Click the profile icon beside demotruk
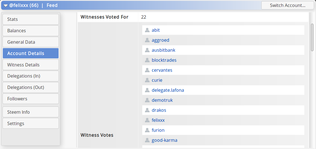316x149 pixels. pyautogui.click(x=147, y=100)
